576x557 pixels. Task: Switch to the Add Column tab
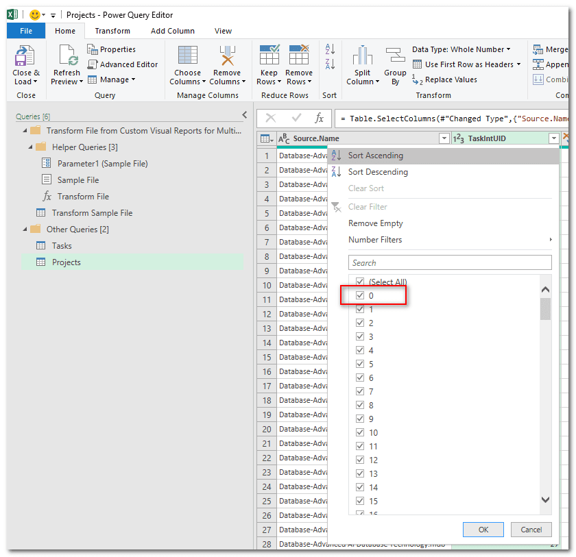coord(173,31)
